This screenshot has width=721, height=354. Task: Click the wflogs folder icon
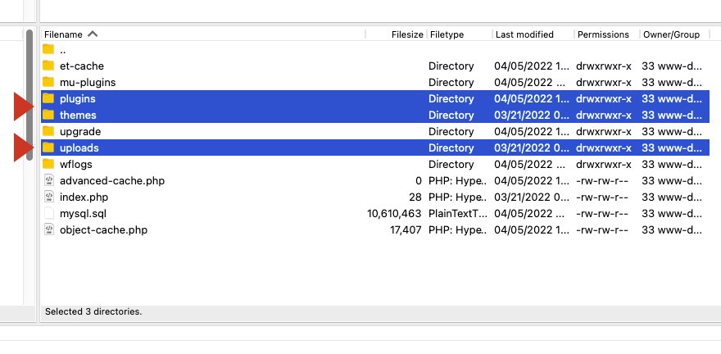coord(48,164)
